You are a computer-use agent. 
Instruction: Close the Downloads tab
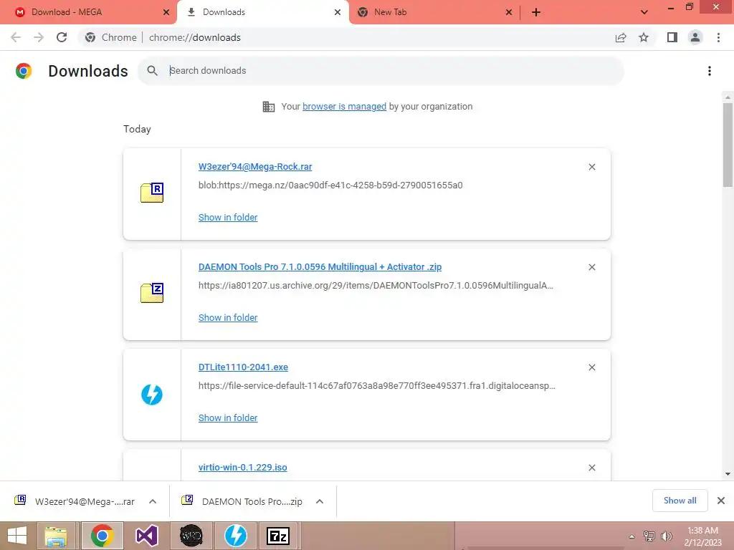338,12
